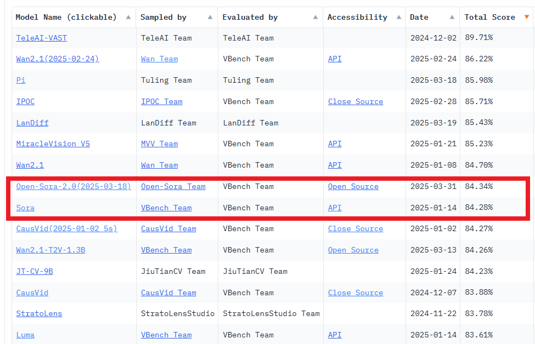Open the CausVid(2025-01-02 5s) model link
Screen dimensions: 535x344
click(66, 228)
